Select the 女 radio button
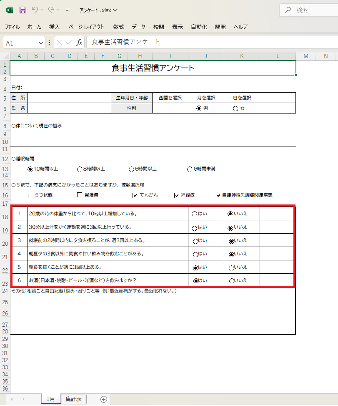Image resolution: width=338 pixels, height=406 pixels. pos(236,108)
